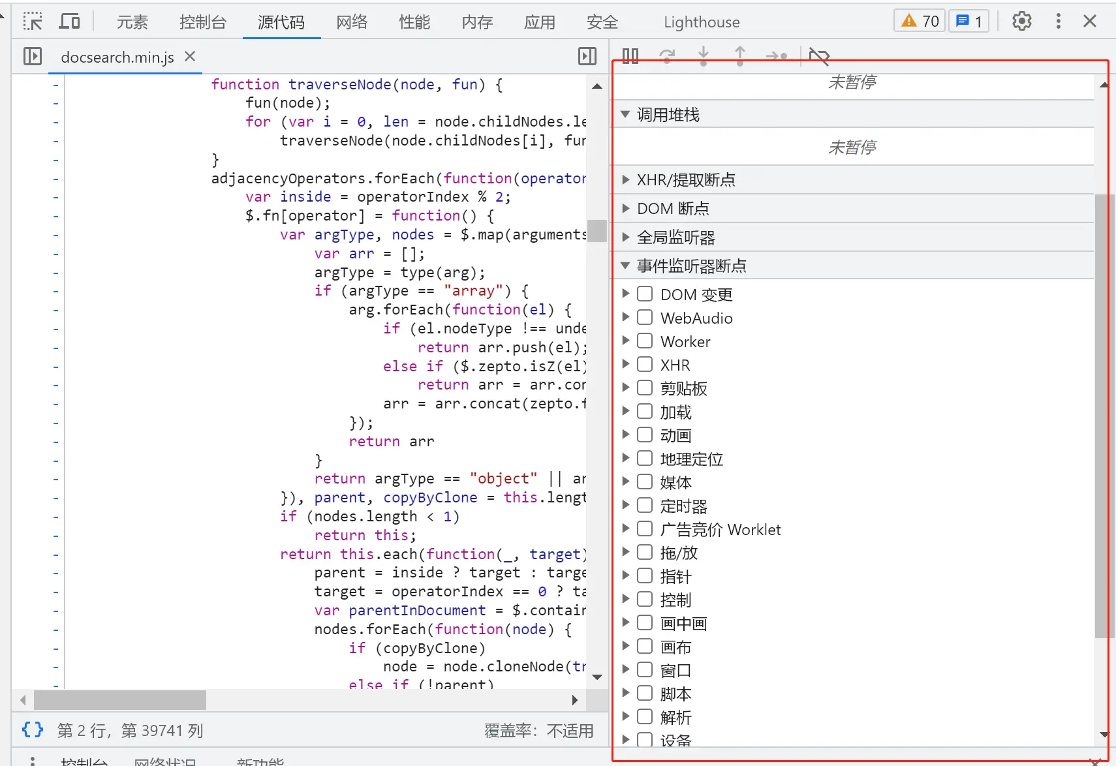Click the 70 warnings badge
The height and width of the screenshot is (766, 1116).
pos(920,22)
